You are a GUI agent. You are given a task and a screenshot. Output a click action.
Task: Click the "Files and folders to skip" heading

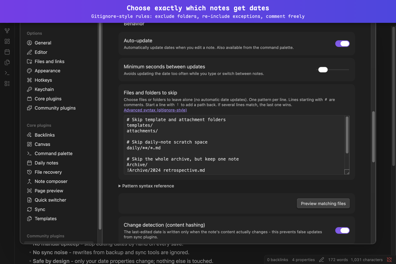(x=150, y=93)
